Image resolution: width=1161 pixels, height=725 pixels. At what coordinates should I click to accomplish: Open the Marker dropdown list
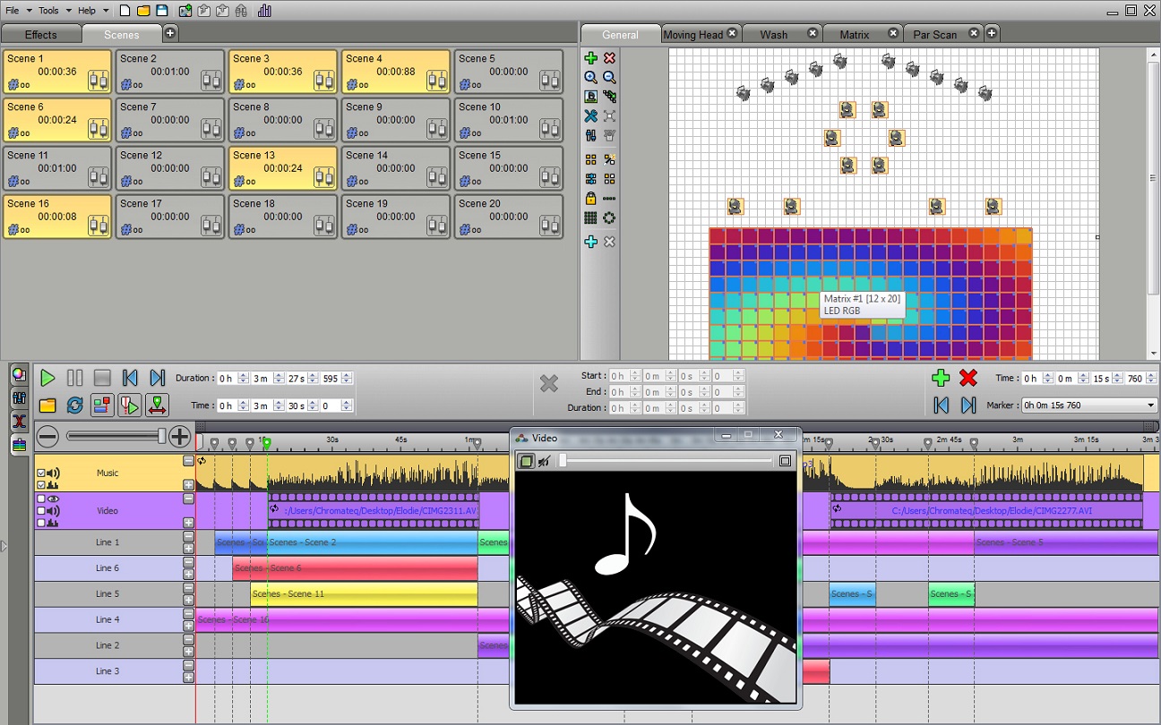click(x=1150, y=405)
